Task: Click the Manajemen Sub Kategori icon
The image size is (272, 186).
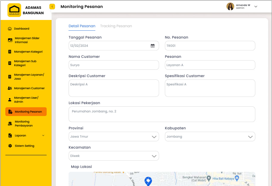Action: pos(10,63)
